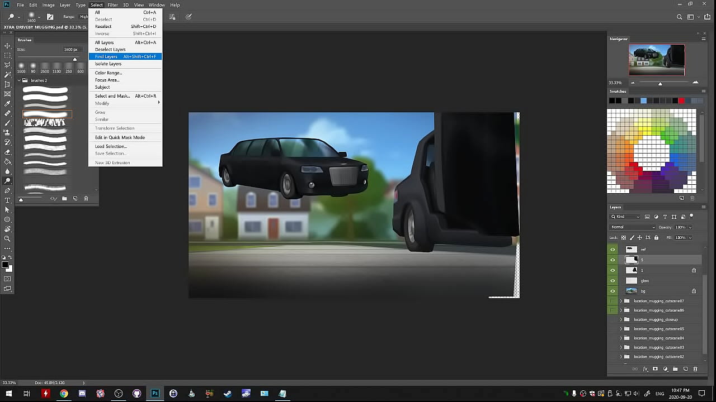Choose the Eraser tool in the toolbar
Image resolution: width=716 pixels, height=402 pixels.
tap(7, 152)
